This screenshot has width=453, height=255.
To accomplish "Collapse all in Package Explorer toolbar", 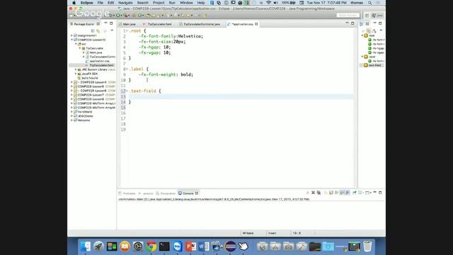I will tap(93, 30).
